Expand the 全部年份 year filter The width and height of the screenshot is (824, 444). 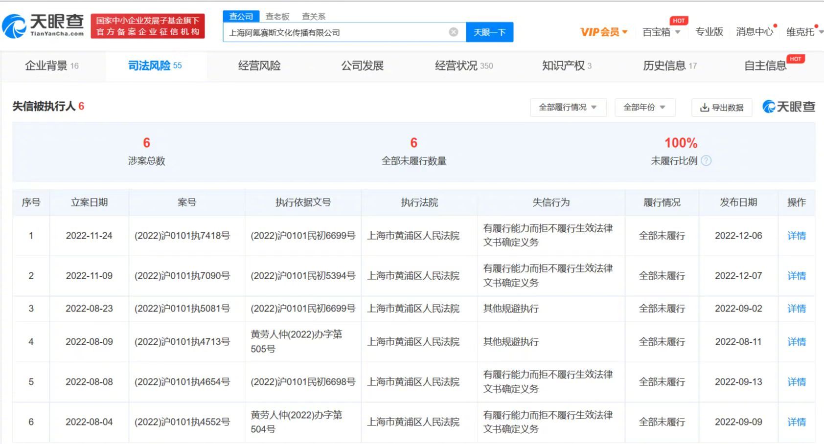[644, 108]
